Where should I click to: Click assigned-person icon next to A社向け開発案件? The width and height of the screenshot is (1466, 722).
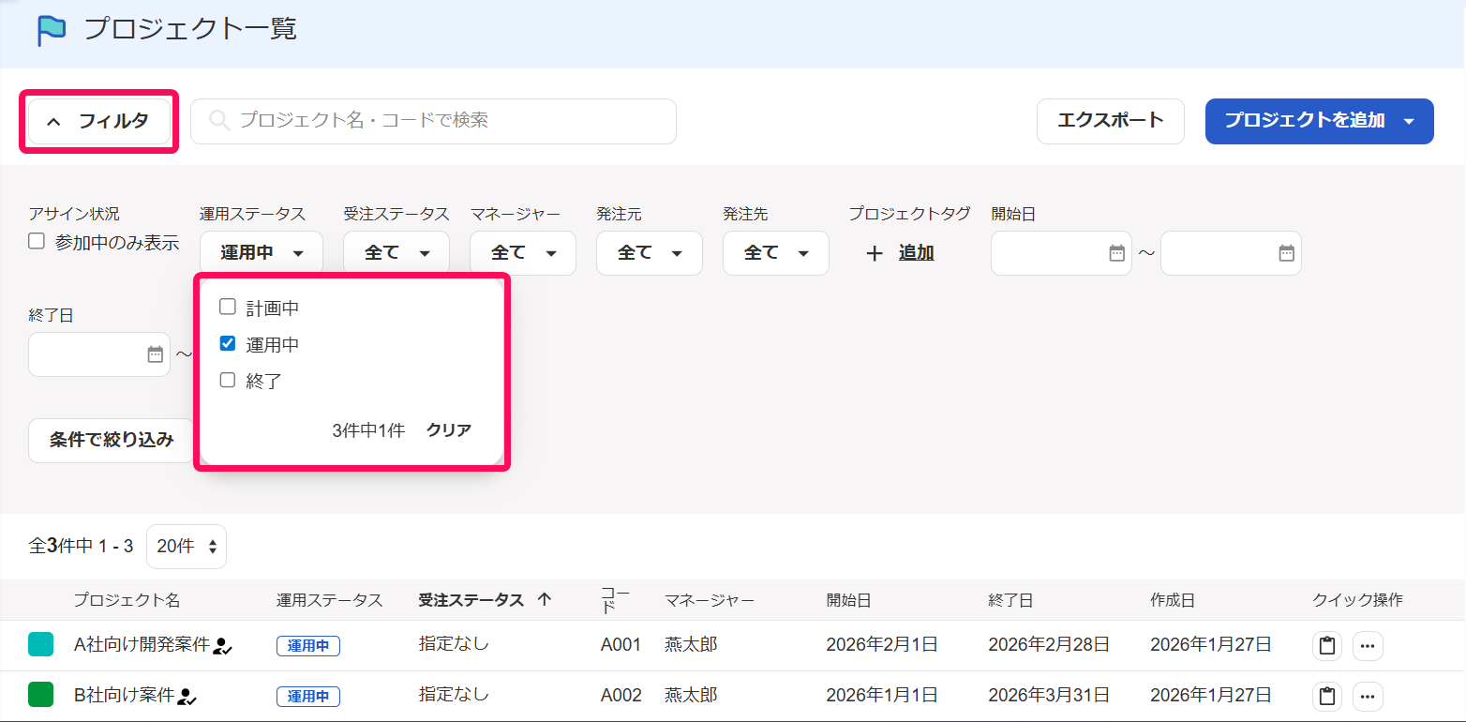[x=223, y=645]
